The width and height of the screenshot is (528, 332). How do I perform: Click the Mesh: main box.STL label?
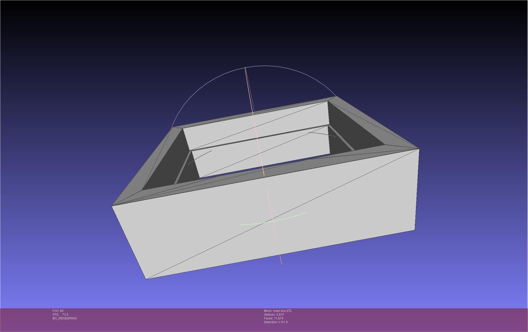click(x=278, y=311)
